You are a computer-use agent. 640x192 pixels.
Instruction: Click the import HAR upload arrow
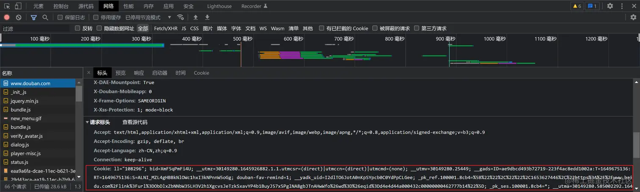coord(196,17)
